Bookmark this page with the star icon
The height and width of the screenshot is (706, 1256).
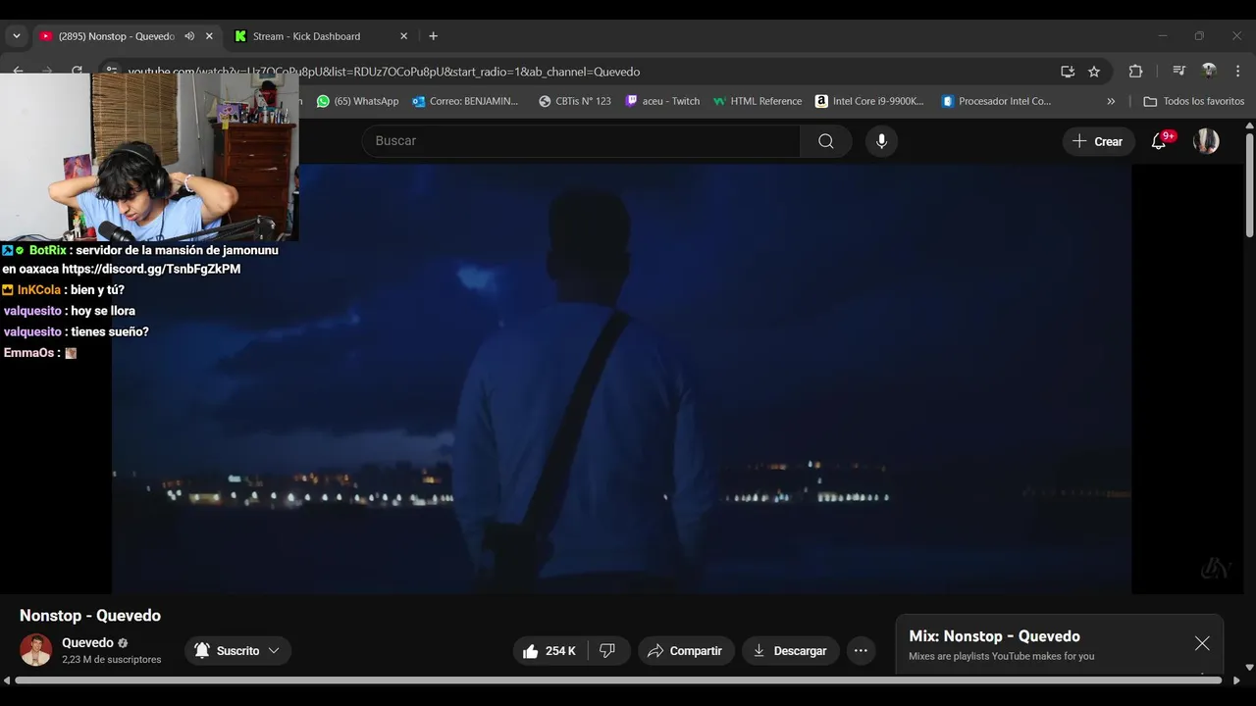point(1094,72)
